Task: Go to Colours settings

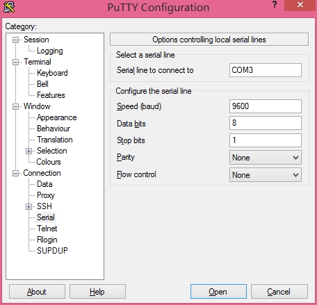Action: pyautogui.click(x=49, y=162)
